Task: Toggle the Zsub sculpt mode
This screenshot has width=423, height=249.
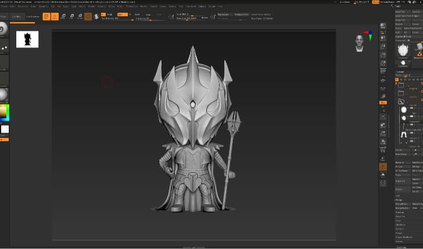Action: (x=148, y=14)
